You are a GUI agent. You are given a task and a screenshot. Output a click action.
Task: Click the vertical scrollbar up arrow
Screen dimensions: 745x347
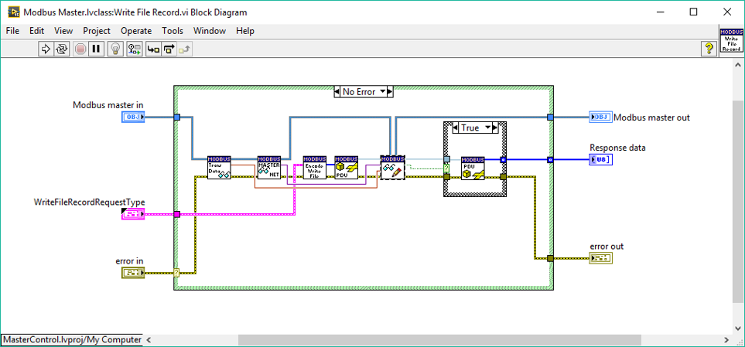(x=738, y=65)
